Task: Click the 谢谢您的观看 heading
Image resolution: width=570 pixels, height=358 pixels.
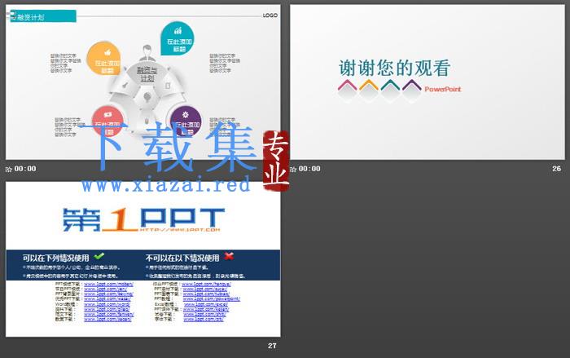Action: point(395,69)
